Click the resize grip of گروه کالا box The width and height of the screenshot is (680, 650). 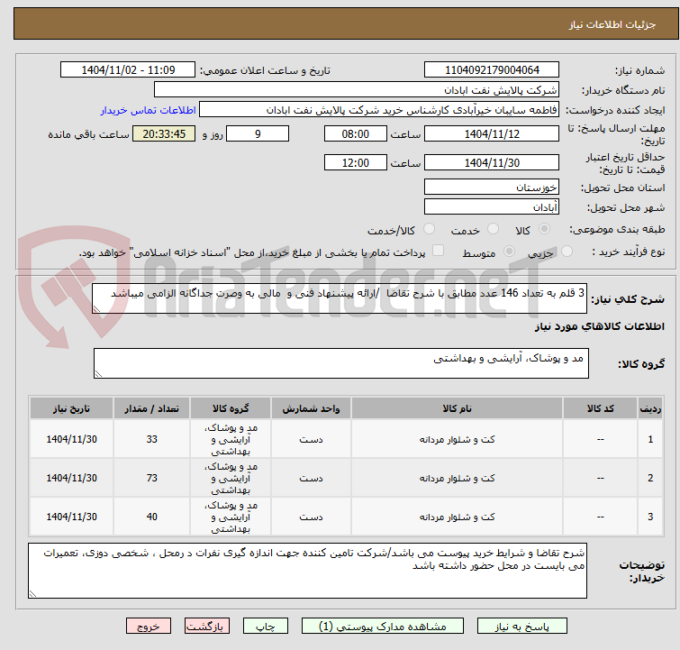tap(98, 374)
